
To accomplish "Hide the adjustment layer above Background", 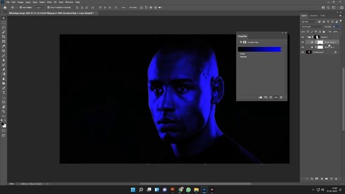I will click(303, 47).
